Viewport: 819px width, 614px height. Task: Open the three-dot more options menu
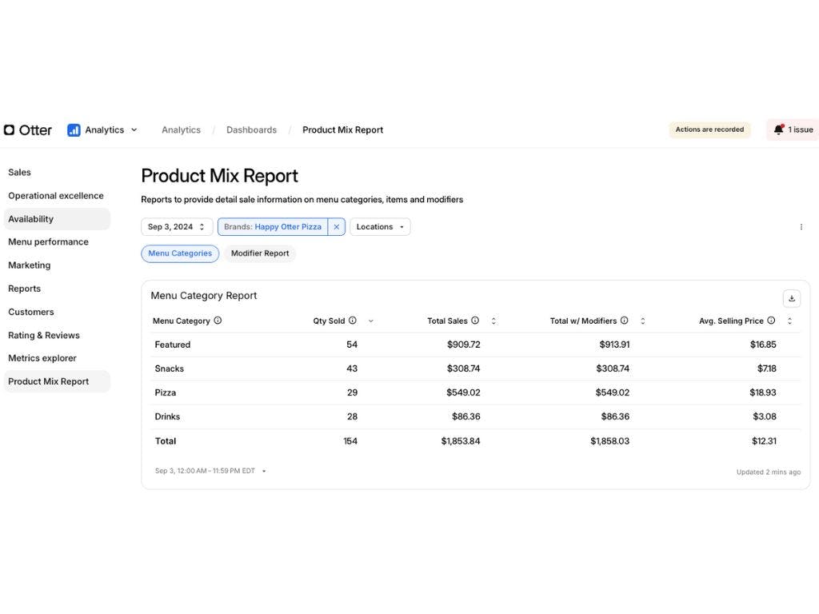click(801, 227)
